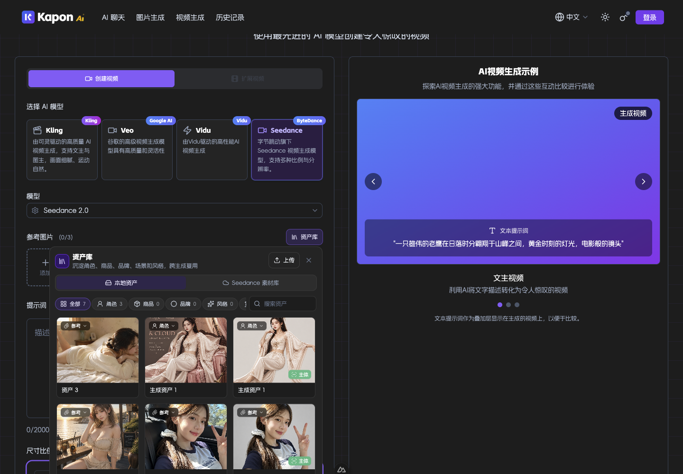Viewport: 683px width, 474px height.
Task: Go to 图片生成 in the top navigation
Action: [150, 18]
